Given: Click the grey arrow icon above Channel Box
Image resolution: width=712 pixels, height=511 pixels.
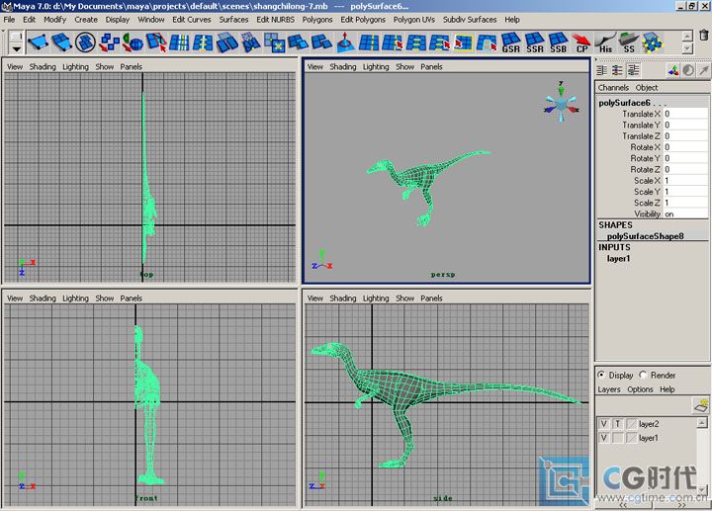Looking at the screenshot, I should [x=703, y=70].
